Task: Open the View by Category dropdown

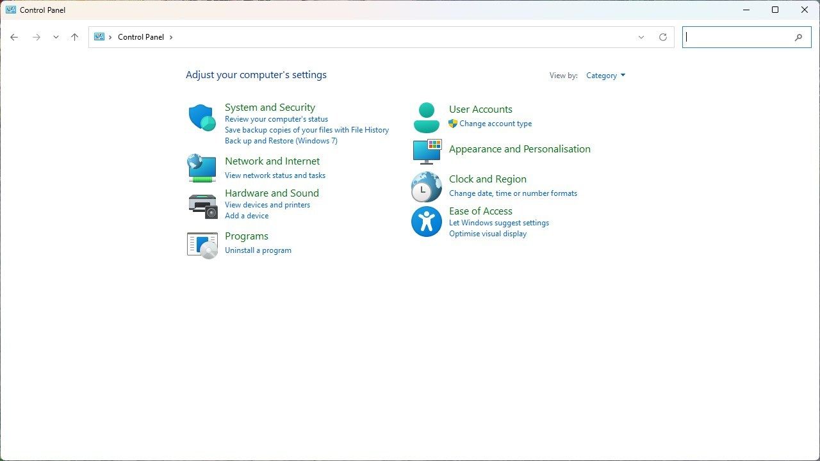Action: (605, 76)
